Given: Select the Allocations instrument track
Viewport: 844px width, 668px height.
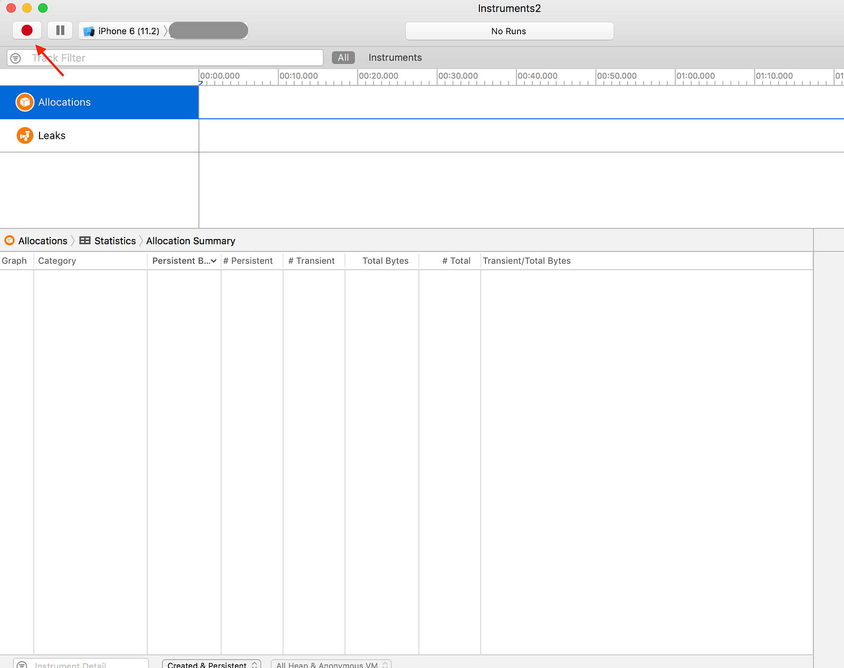Looking at the screenshot, I should 99,102.
